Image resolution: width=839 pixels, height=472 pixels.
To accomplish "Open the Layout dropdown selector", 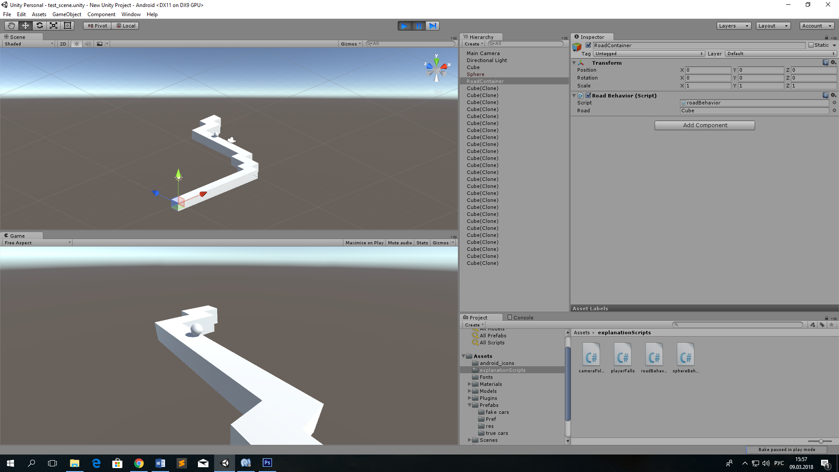I will click(x=772, y=25).
